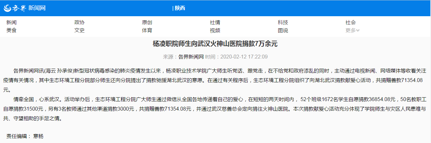
Task: Select the 原创 category
Action: pyautogui.click(x=147, y=23)
